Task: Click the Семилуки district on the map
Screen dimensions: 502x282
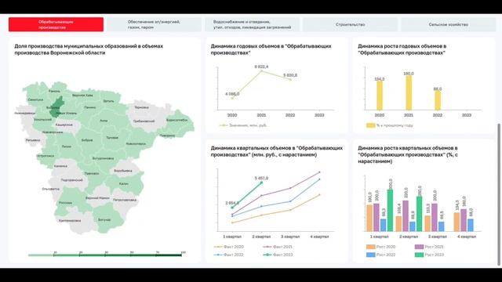Action: pos(35,99)
